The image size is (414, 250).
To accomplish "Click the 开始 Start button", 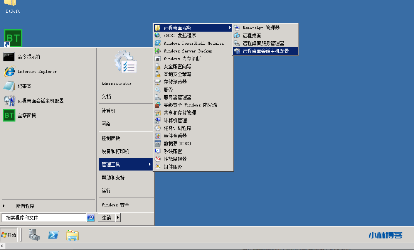I will [x=9, y=235].
